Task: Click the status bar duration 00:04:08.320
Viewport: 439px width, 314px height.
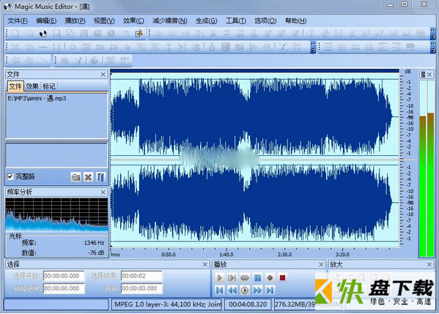Action: click(248, 304)
